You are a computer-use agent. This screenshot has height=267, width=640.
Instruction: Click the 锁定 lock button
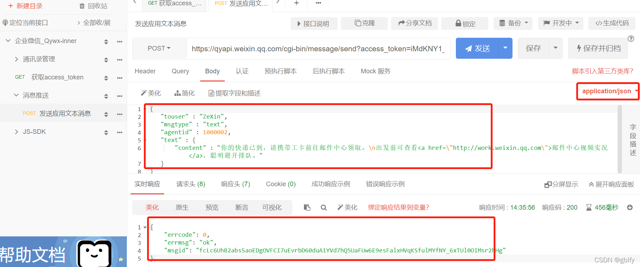tap(465, 23)
